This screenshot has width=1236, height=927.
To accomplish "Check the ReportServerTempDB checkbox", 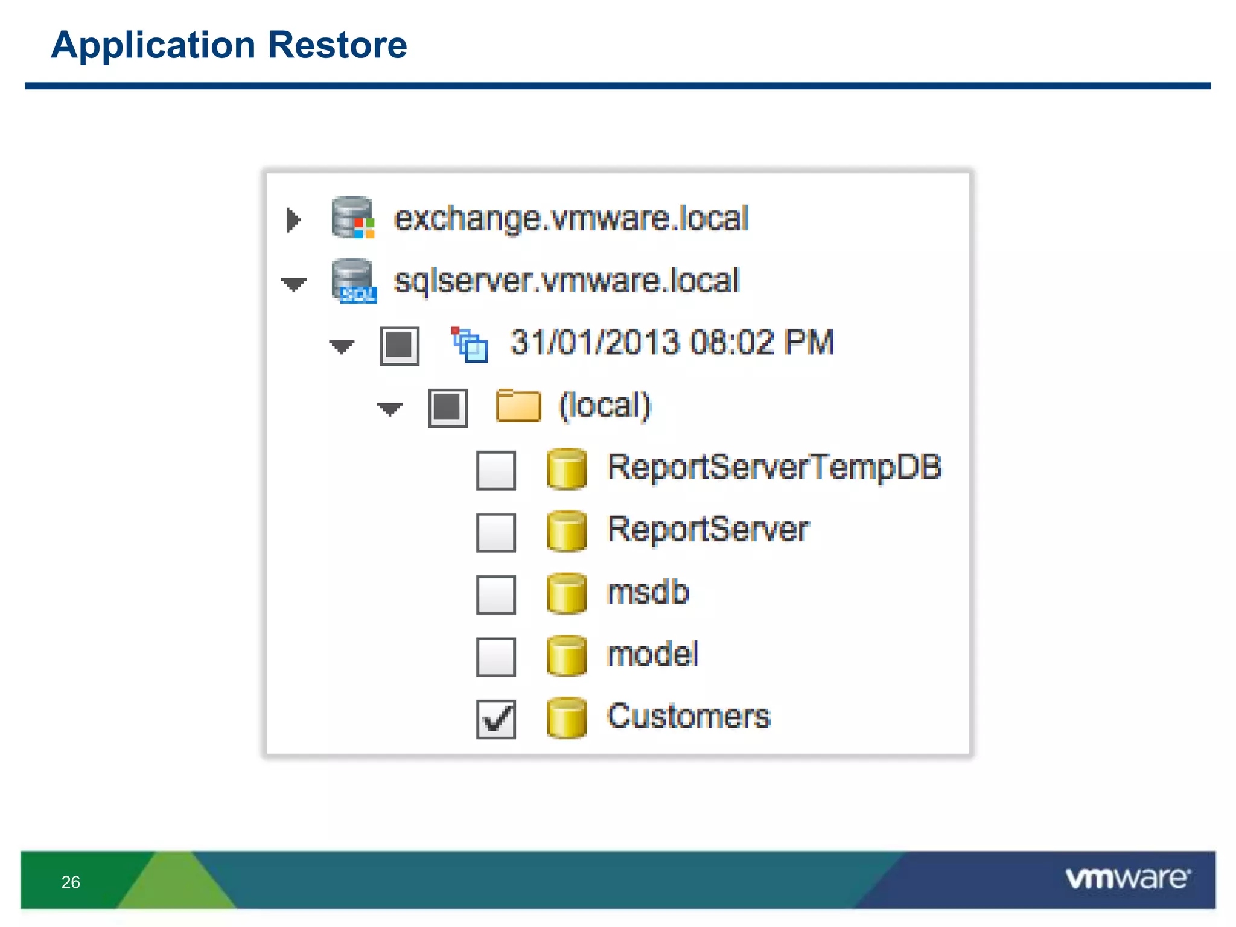I will click(x=496, y=470).
